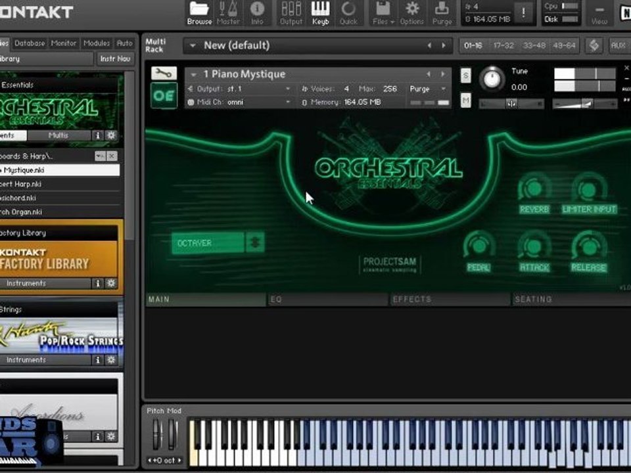Solo the Piano Mystique instrument
631x473 pixels.
point(465,75)
